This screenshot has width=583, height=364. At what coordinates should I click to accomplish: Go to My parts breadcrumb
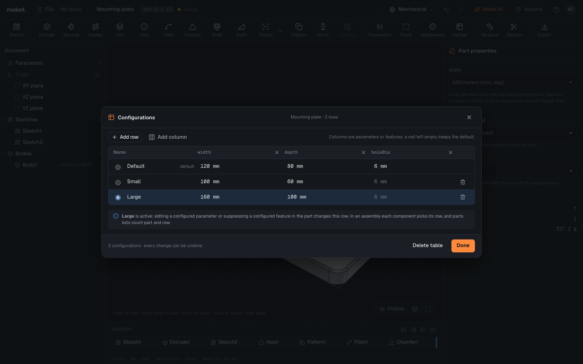click(x=71, y=9)
